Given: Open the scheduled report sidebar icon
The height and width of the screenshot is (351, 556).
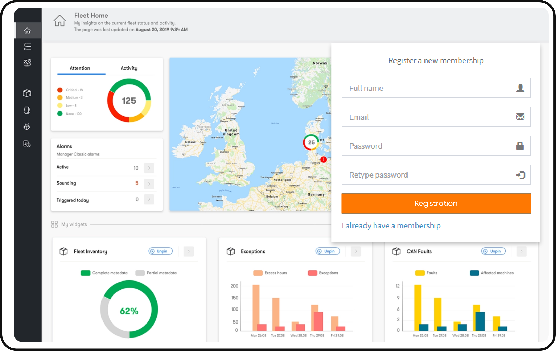Looking at the screenshot, I should [x=27, y=144].
